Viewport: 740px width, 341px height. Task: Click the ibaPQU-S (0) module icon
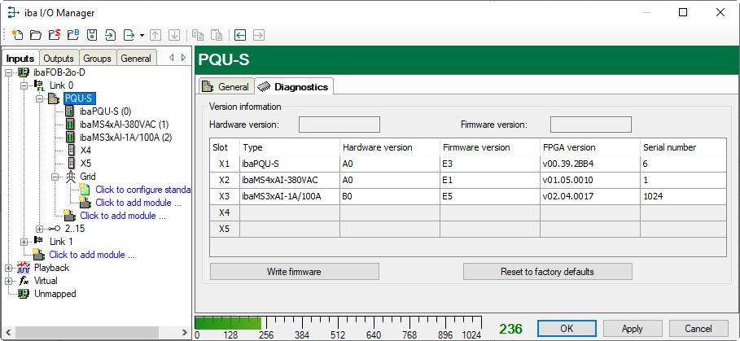[70, 111]
